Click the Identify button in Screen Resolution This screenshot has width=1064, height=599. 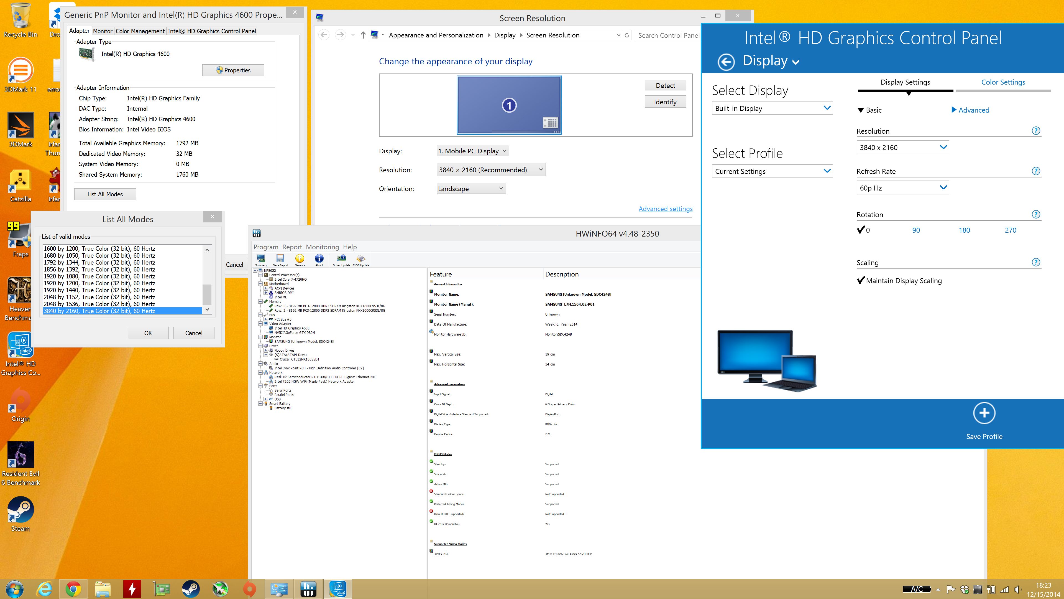(x=665, y=102)
